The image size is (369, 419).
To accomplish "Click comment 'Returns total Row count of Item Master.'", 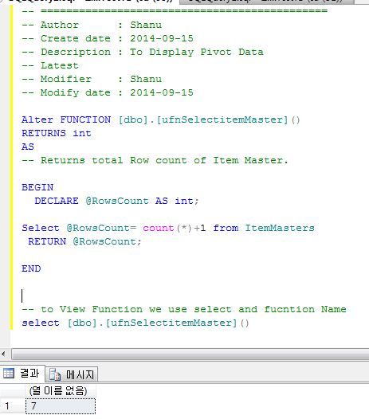I will tap(155, 160).
